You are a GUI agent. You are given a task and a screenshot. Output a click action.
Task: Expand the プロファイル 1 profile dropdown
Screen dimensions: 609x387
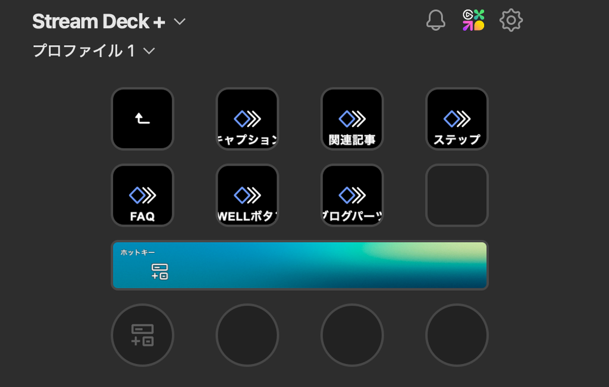point(149,51)
